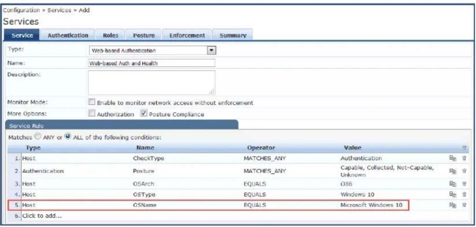Enable Monitor Mode checkbox
The height and width of the screenshot is (227, 476).
tap(91, 102)
